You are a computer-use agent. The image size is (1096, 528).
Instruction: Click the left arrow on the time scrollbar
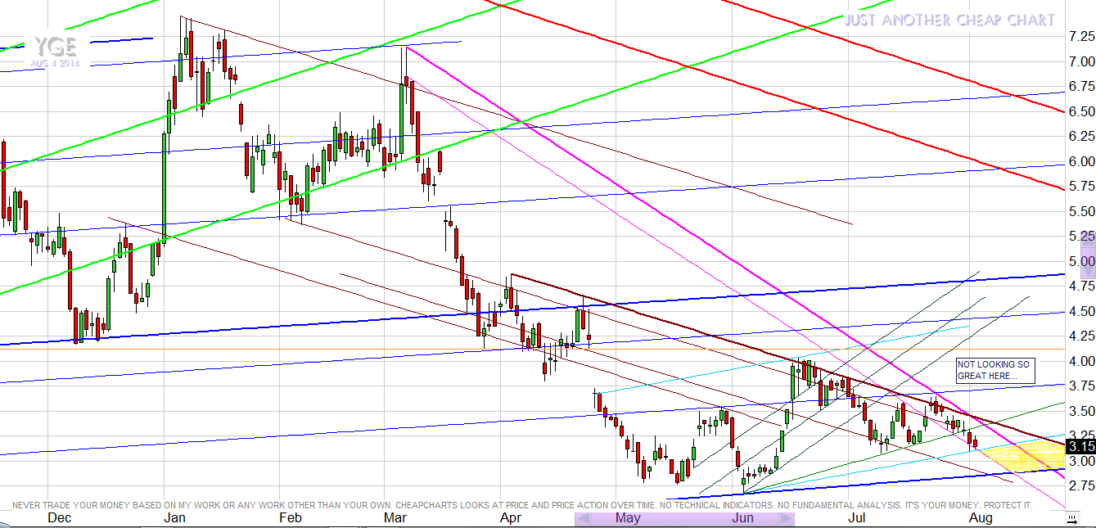coord(583,519)
